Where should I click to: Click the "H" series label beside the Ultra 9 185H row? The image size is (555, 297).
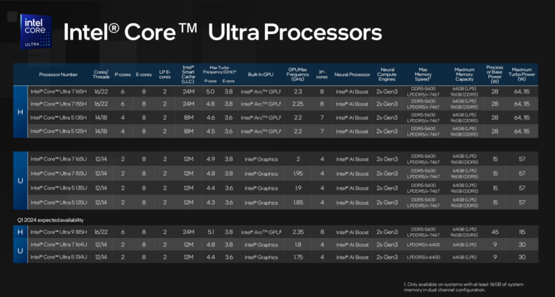pyautogui.click(x=20, y=232)
